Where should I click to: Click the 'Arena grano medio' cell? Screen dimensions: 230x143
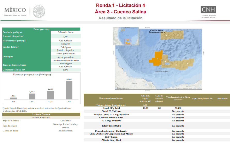[66, 53]
